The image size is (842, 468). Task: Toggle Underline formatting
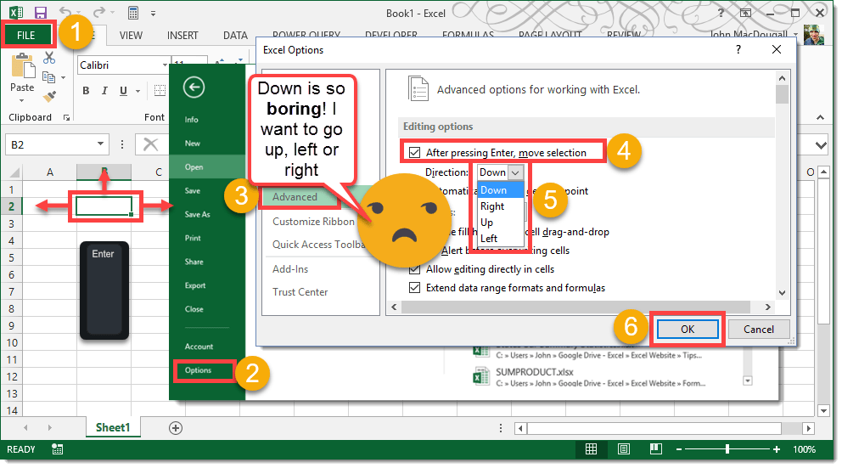point(124,91)
